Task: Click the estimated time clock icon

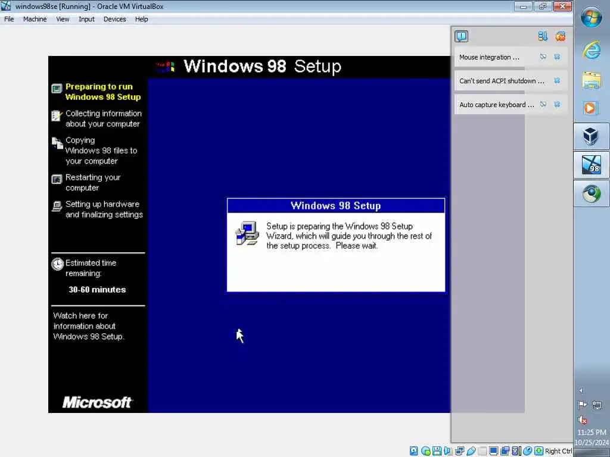Action: click(57, 264)
